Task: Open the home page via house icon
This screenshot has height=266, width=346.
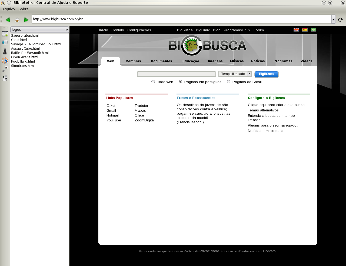Action: click(17, 20)
